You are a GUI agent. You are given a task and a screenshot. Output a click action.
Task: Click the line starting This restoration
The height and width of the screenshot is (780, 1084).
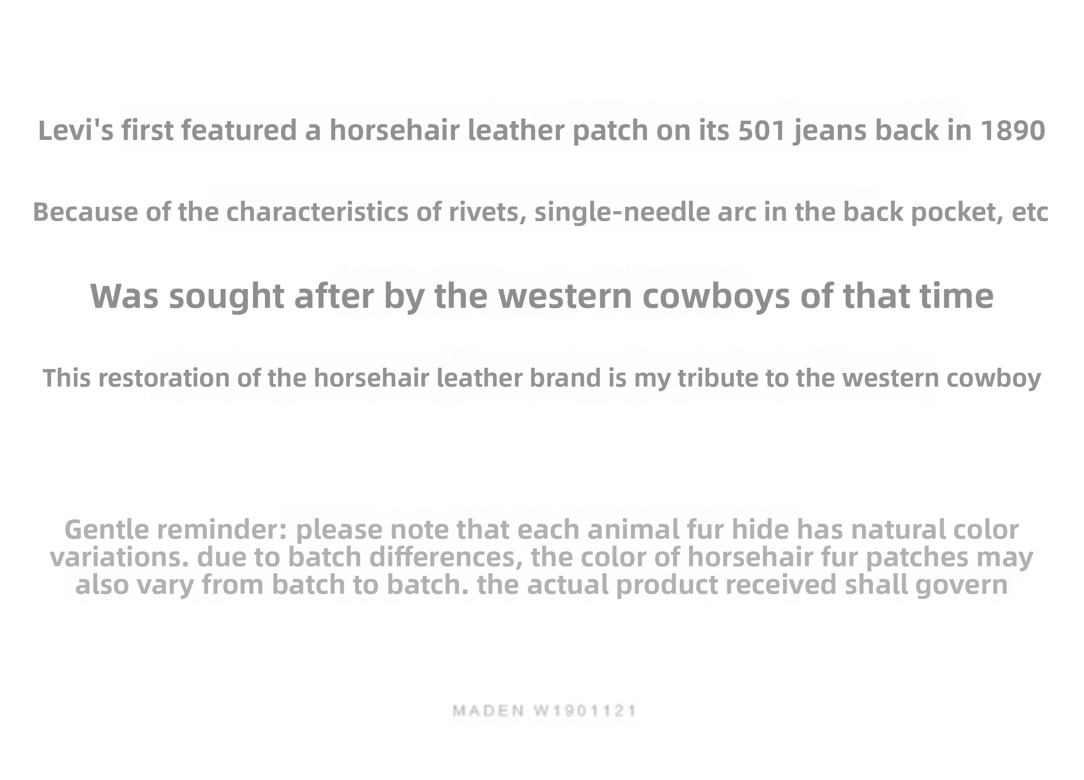coord(542,378)
